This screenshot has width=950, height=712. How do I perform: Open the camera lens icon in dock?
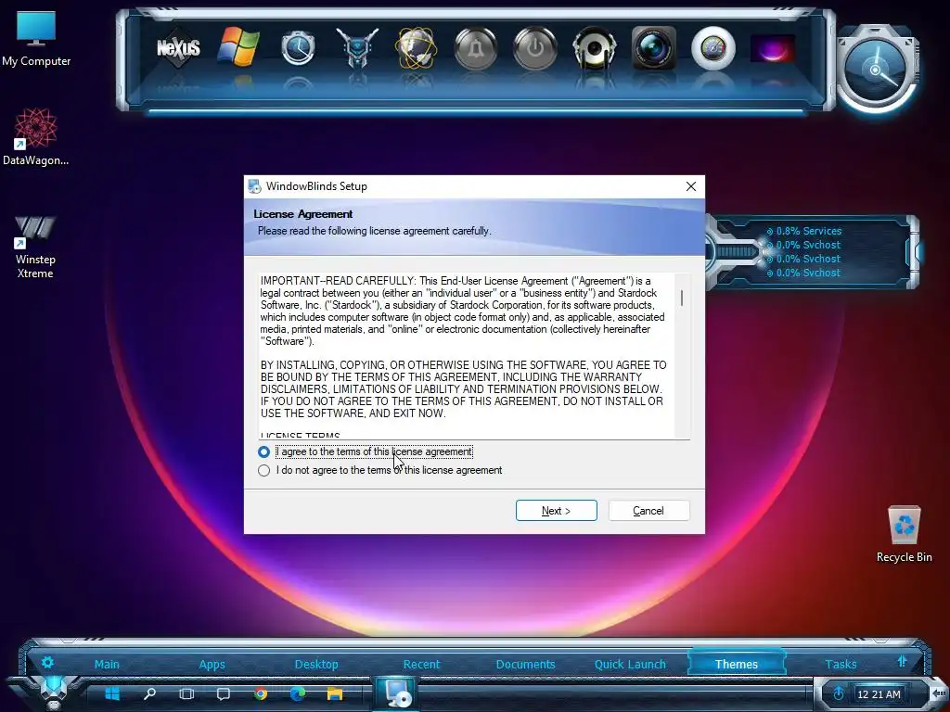[x=653, y=47]
